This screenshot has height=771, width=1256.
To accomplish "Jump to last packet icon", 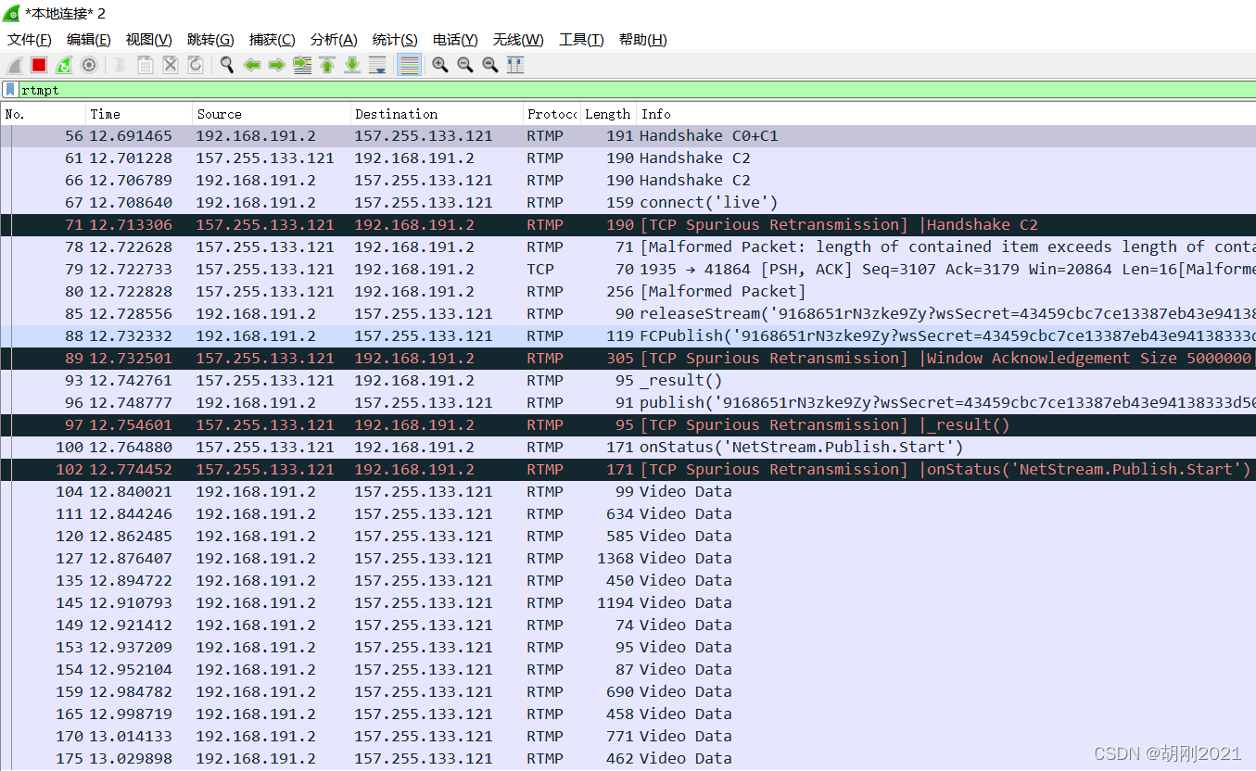I will [x=352, y=65].
